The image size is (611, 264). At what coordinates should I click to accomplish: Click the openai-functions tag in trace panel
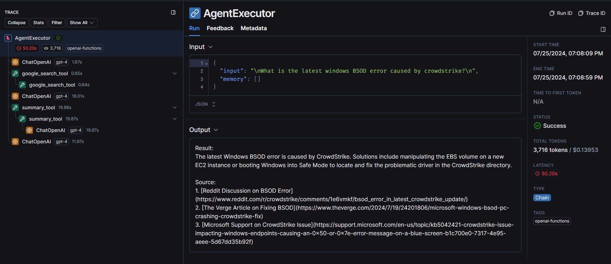84,48
